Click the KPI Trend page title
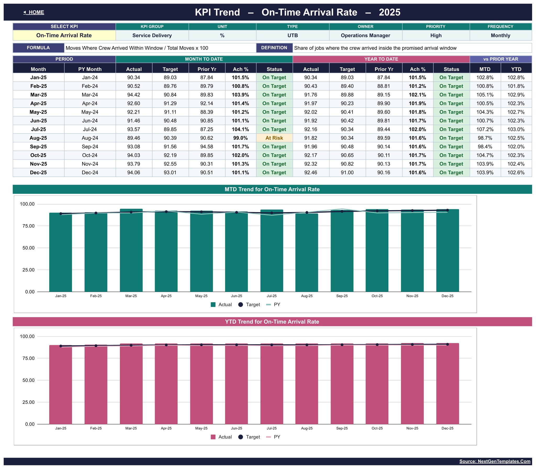This screenshot has height=469, width=536. tap(298, 12)
